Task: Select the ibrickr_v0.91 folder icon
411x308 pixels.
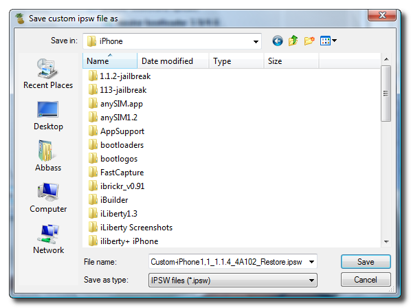Action: click(93, 186)
